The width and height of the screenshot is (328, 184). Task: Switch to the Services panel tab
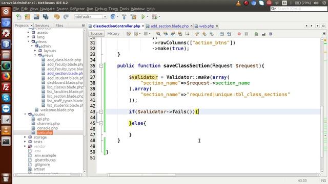42,26
